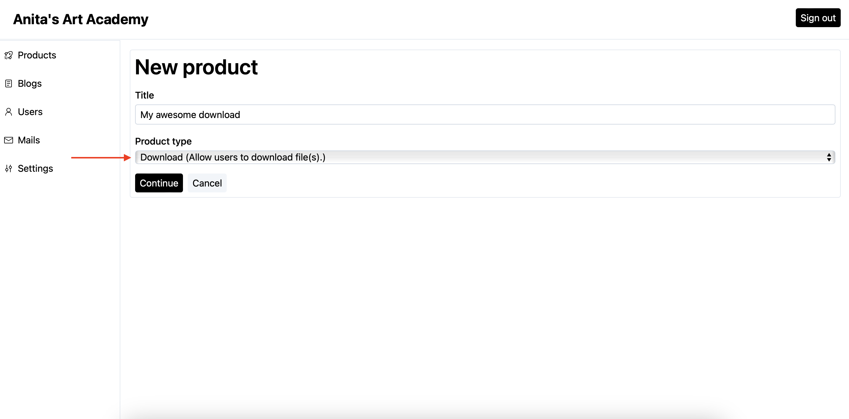849x419 pixels.
Task: Go to the Blogs sidebar section
Action: pos(30,84)
